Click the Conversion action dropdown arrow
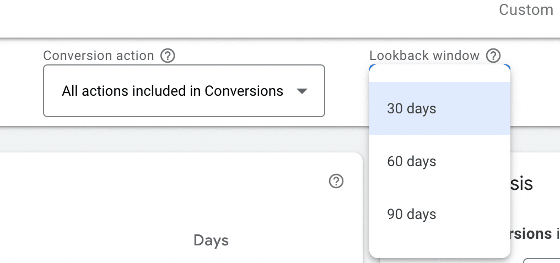This screenshot has width=560, height=263. 302,91
